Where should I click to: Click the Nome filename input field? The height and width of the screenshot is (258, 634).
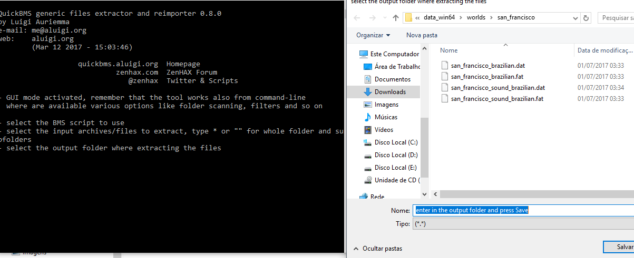pyautogui.click(x=523, y=210)
